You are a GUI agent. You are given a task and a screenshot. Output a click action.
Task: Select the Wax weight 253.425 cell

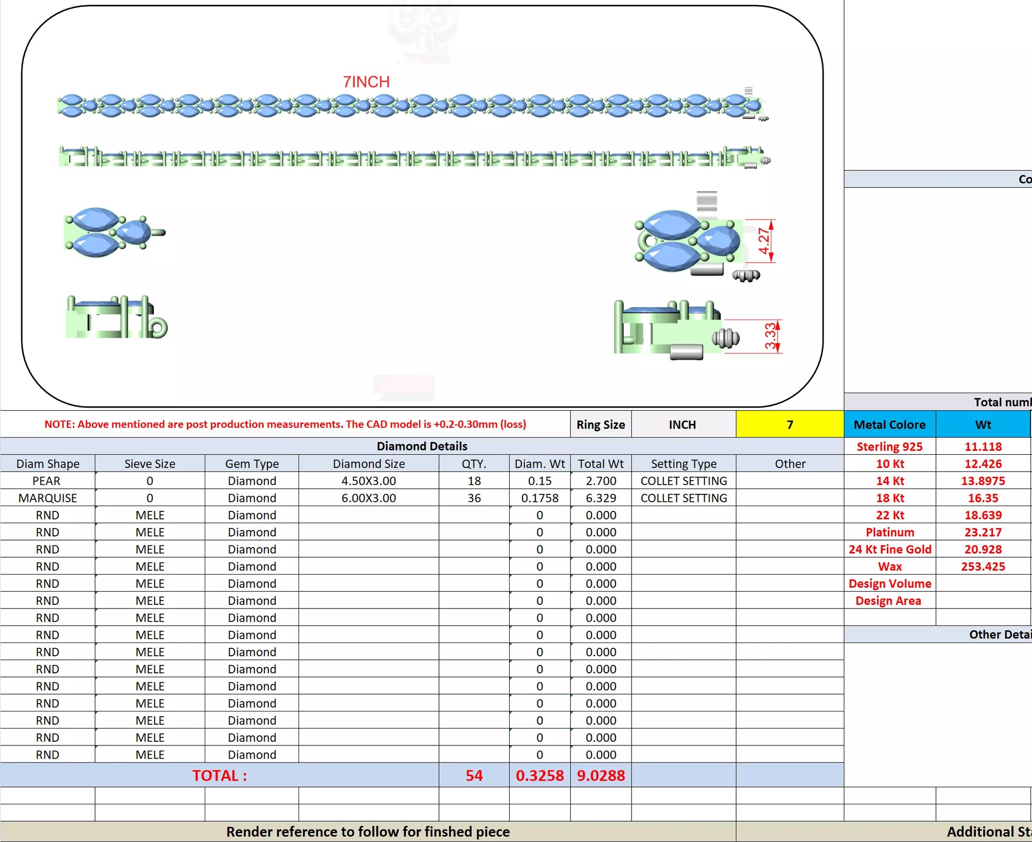coord(983,566)
